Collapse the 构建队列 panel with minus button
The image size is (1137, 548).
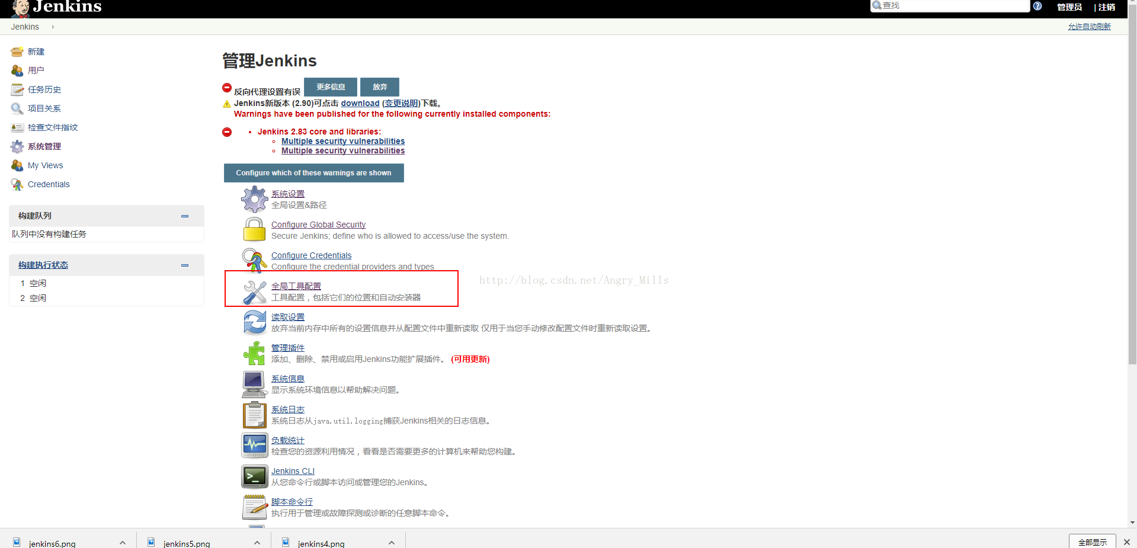pos(185,216)
